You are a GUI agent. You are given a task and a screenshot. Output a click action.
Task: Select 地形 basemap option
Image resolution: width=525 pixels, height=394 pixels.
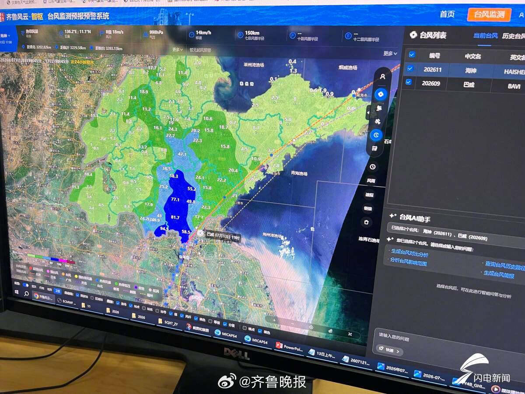coord(49,290)
